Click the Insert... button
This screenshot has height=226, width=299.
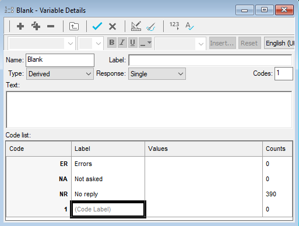(x=223, y=43)
